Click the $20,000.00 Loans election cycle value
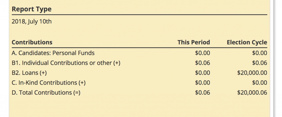Screen dimensions: 282x117 (x=252, y=73)
